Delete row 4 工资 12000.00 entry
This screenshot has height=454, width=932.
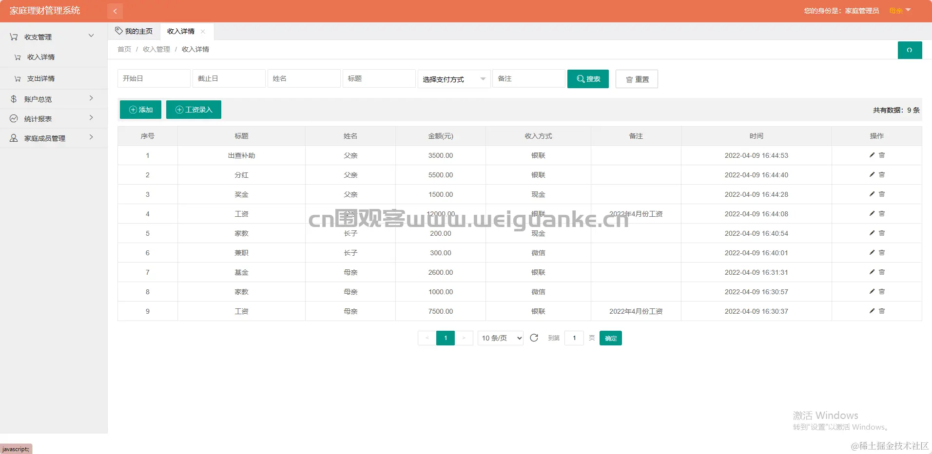[882, 213]
